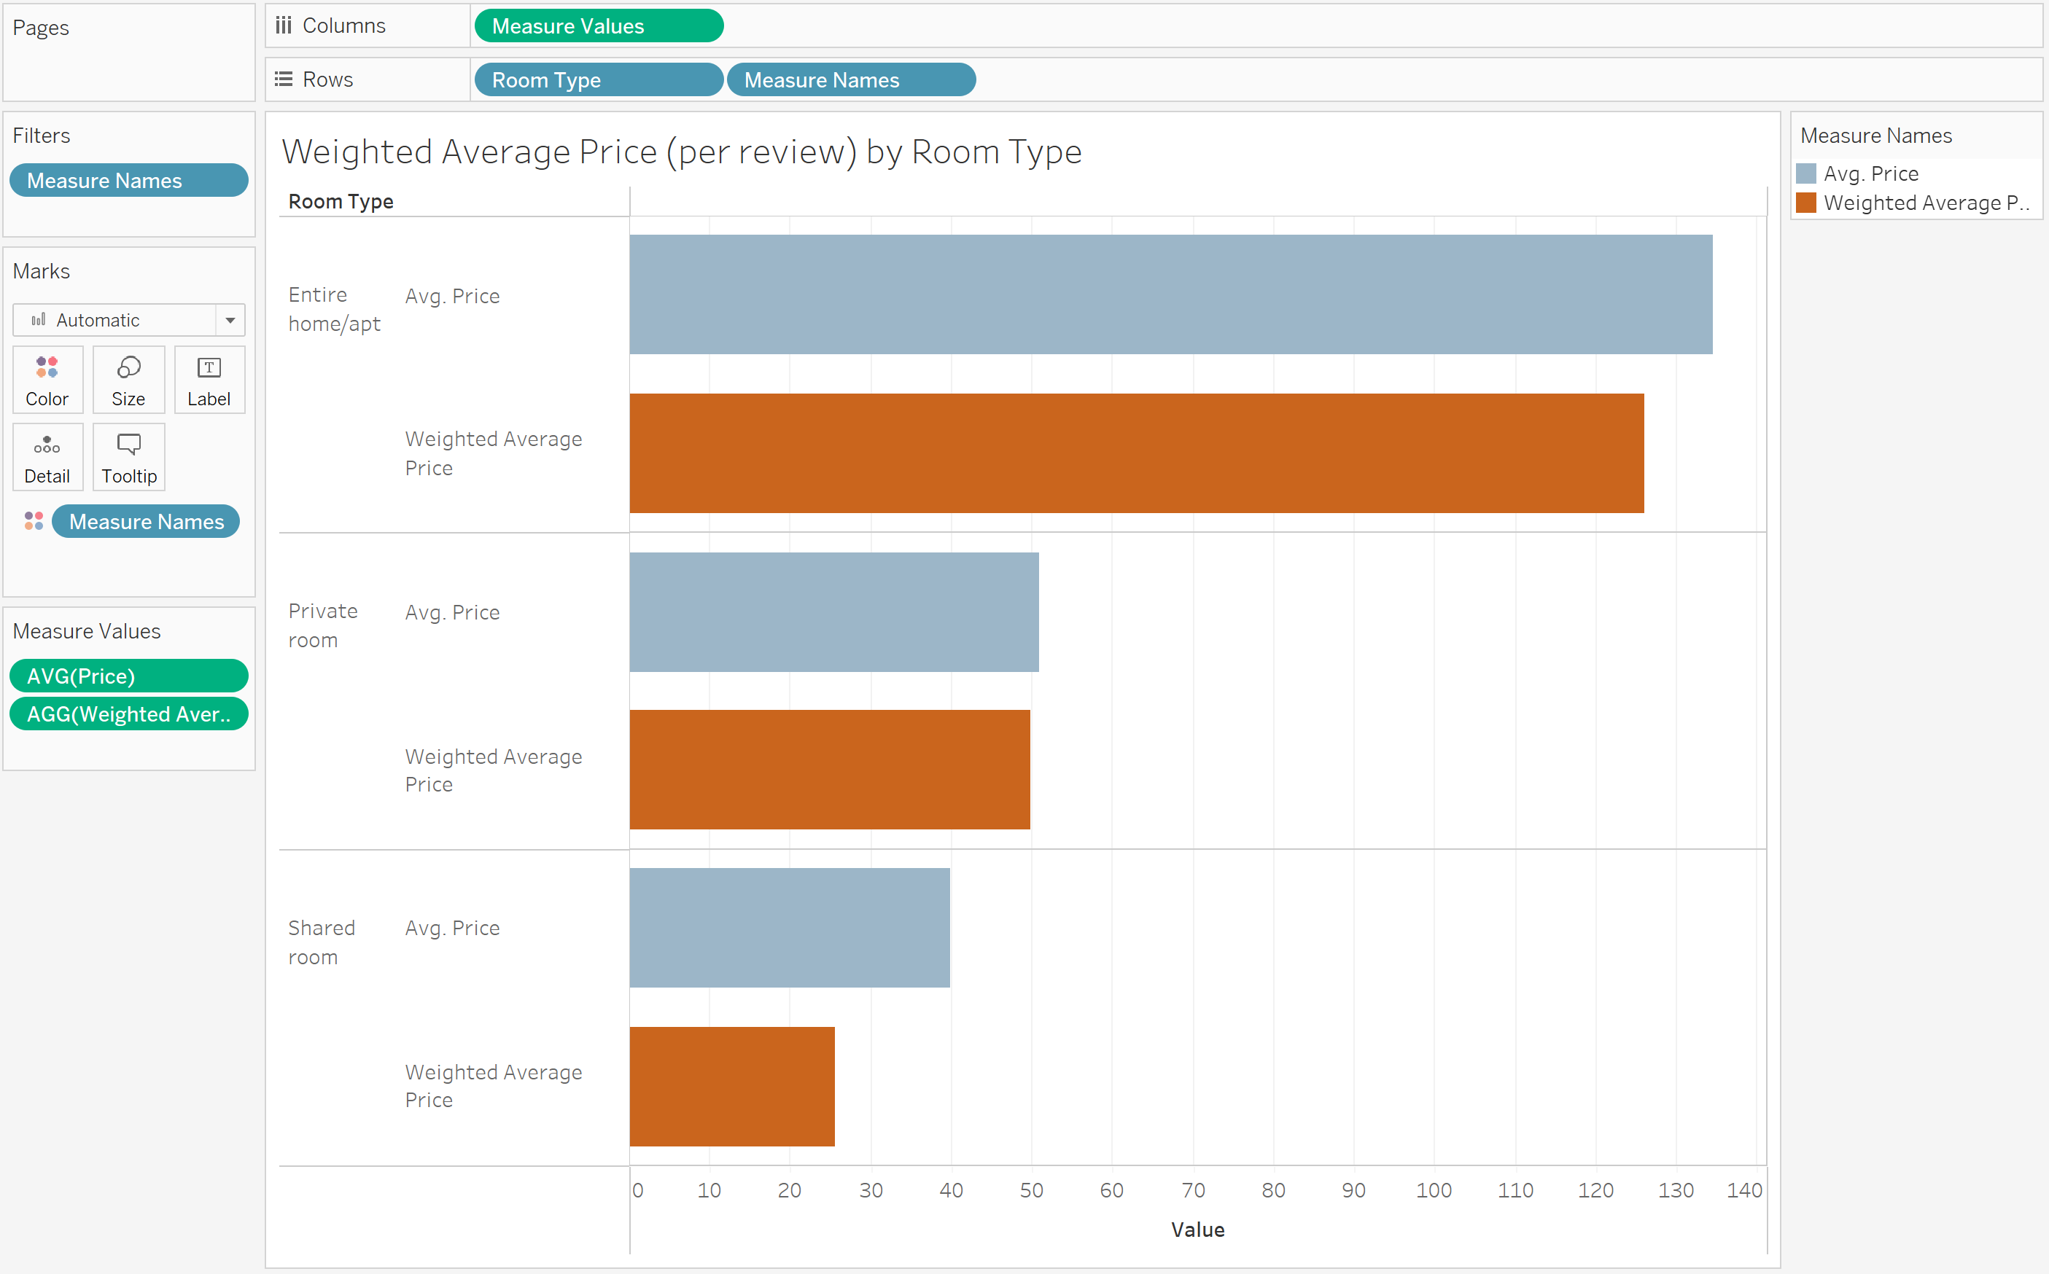The height and width of the screenshot is (1274, 2049).
Task: Open the Automatic mark type dropdown
Action: coord(229,320)
